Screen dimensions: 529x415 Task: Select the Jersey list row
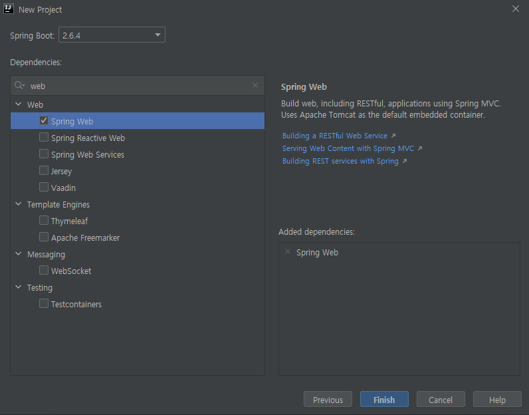pyautogui.click(x=138, y=170)
